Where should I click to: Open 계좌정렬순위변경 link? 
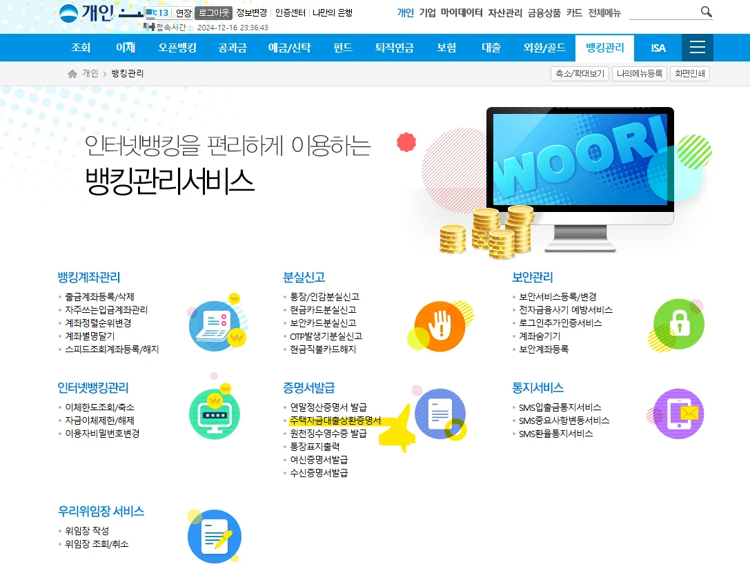(x=98, y=323)
